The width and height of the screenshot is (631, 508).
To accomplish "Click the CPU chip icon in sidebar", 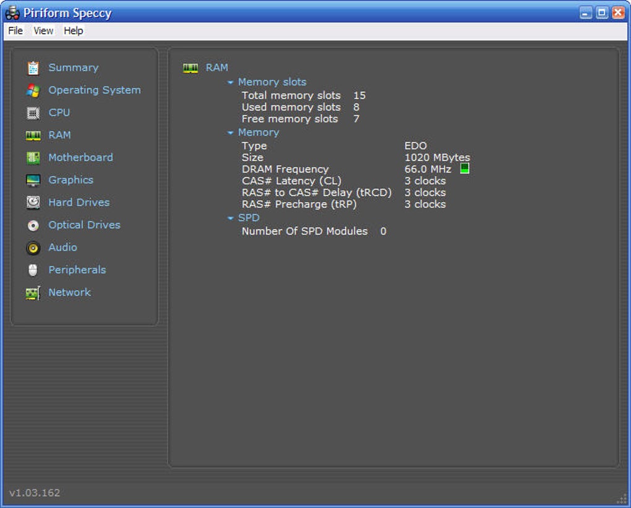I will tap(33, 113).
